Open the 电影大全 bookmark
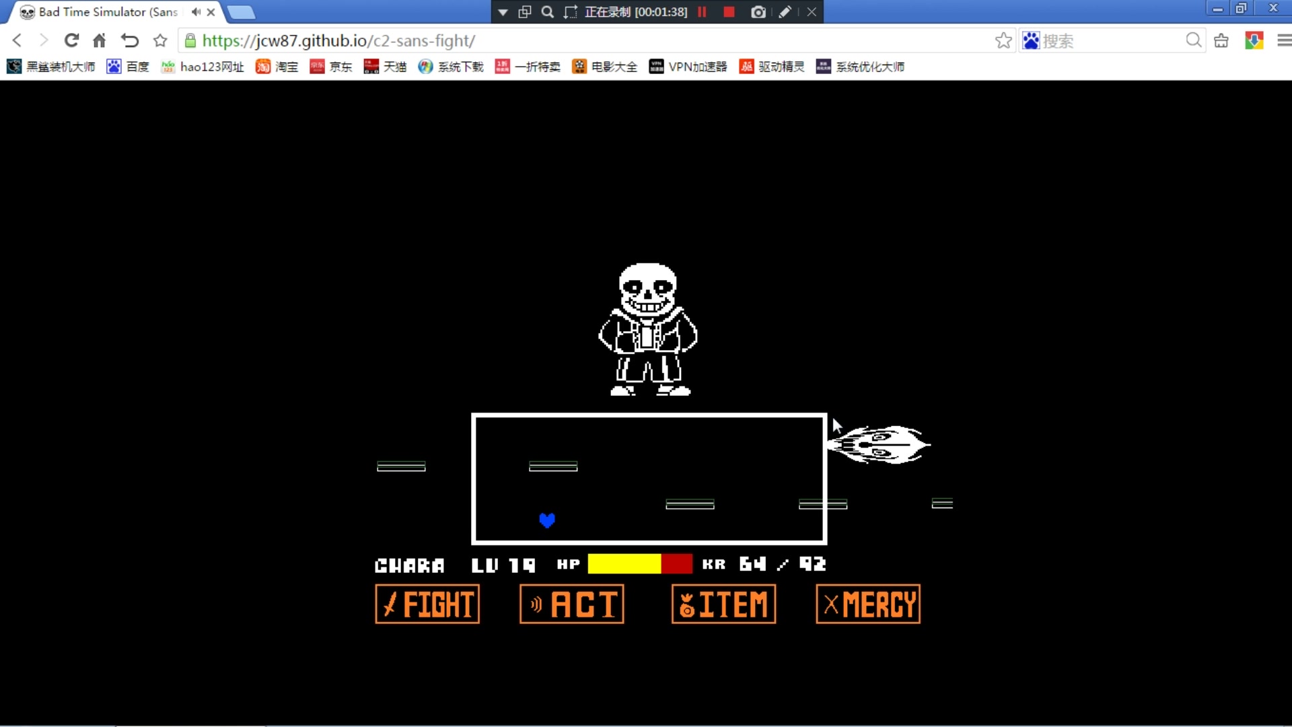 [604, 66]
